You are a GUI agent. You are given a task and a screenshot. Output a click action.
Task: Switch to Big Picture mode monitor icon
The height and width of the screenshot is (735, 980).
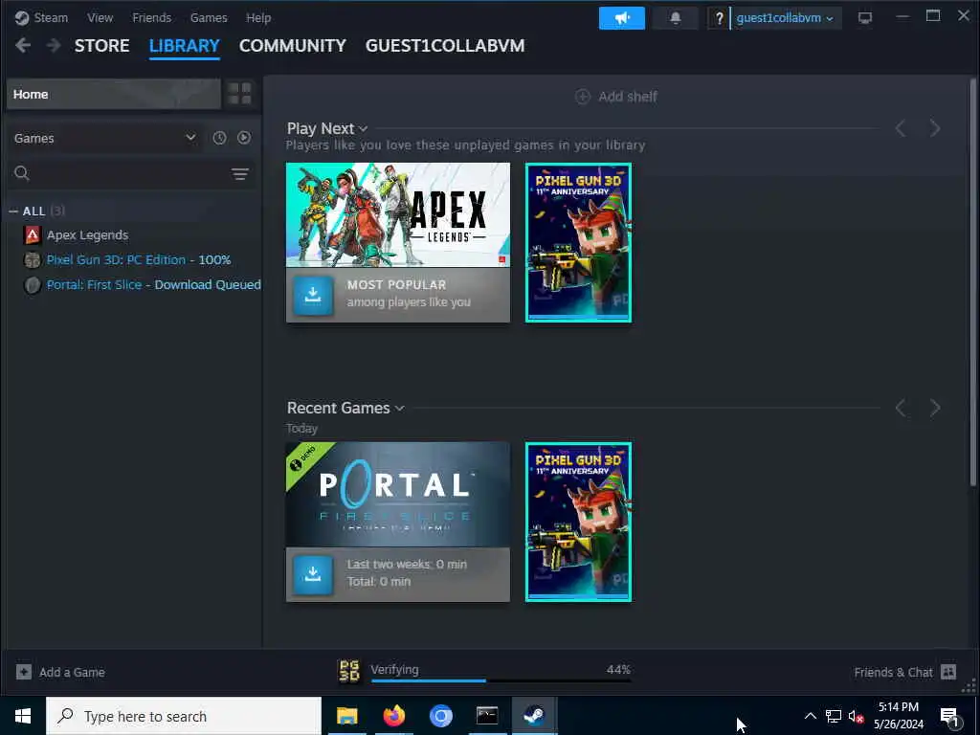(865, 18)
